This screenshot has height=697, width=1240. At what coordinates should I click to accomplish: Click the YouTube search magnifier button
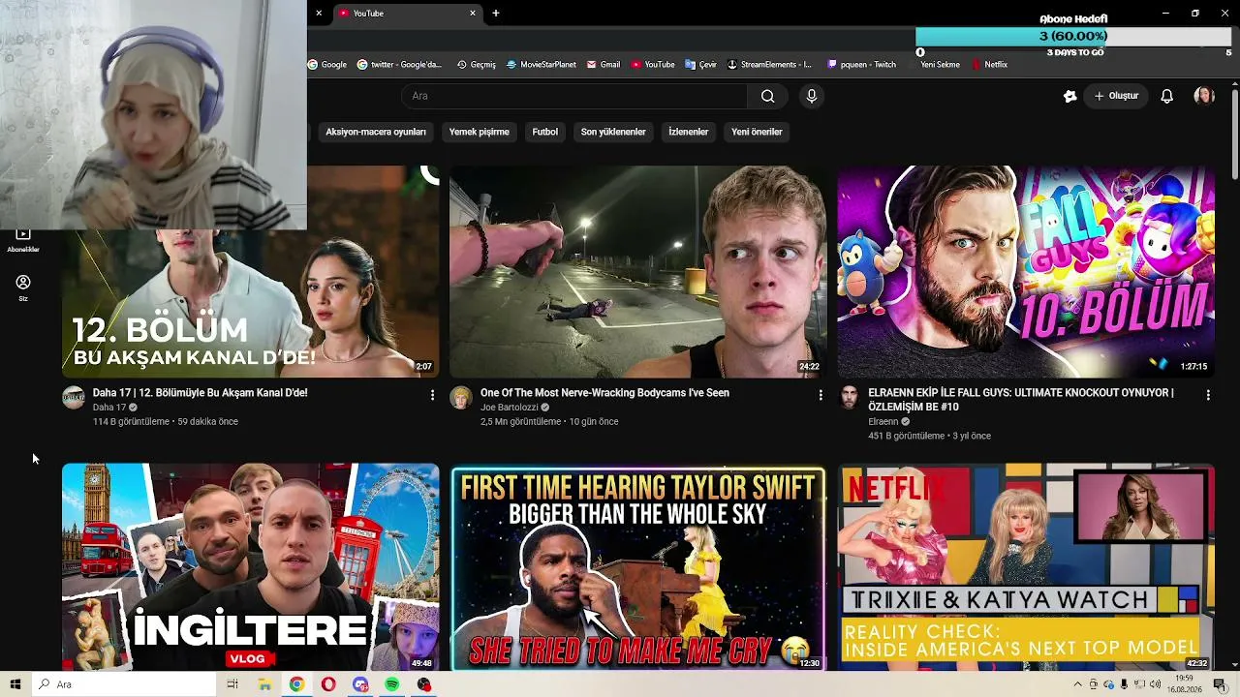(x=767, y=96)
